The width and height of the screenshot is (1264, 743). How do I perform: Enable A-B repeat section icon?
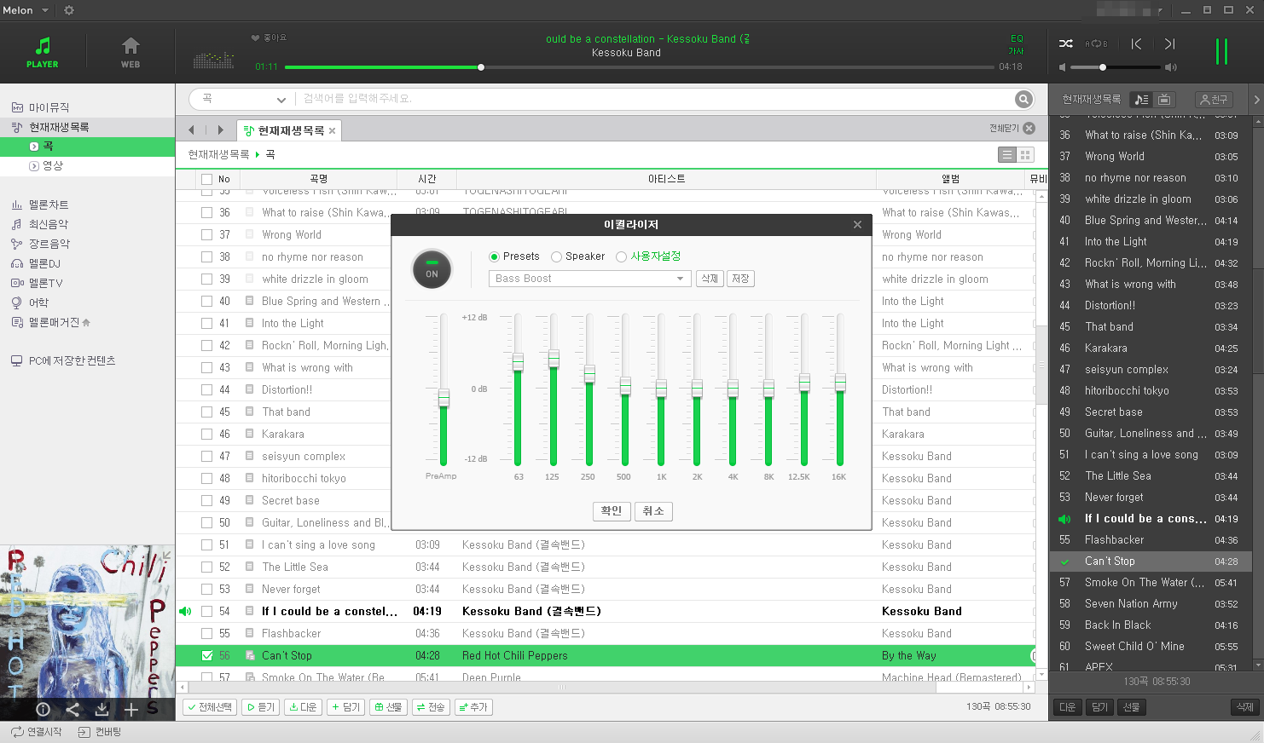pyautogui.click(x=1096, y=43)
